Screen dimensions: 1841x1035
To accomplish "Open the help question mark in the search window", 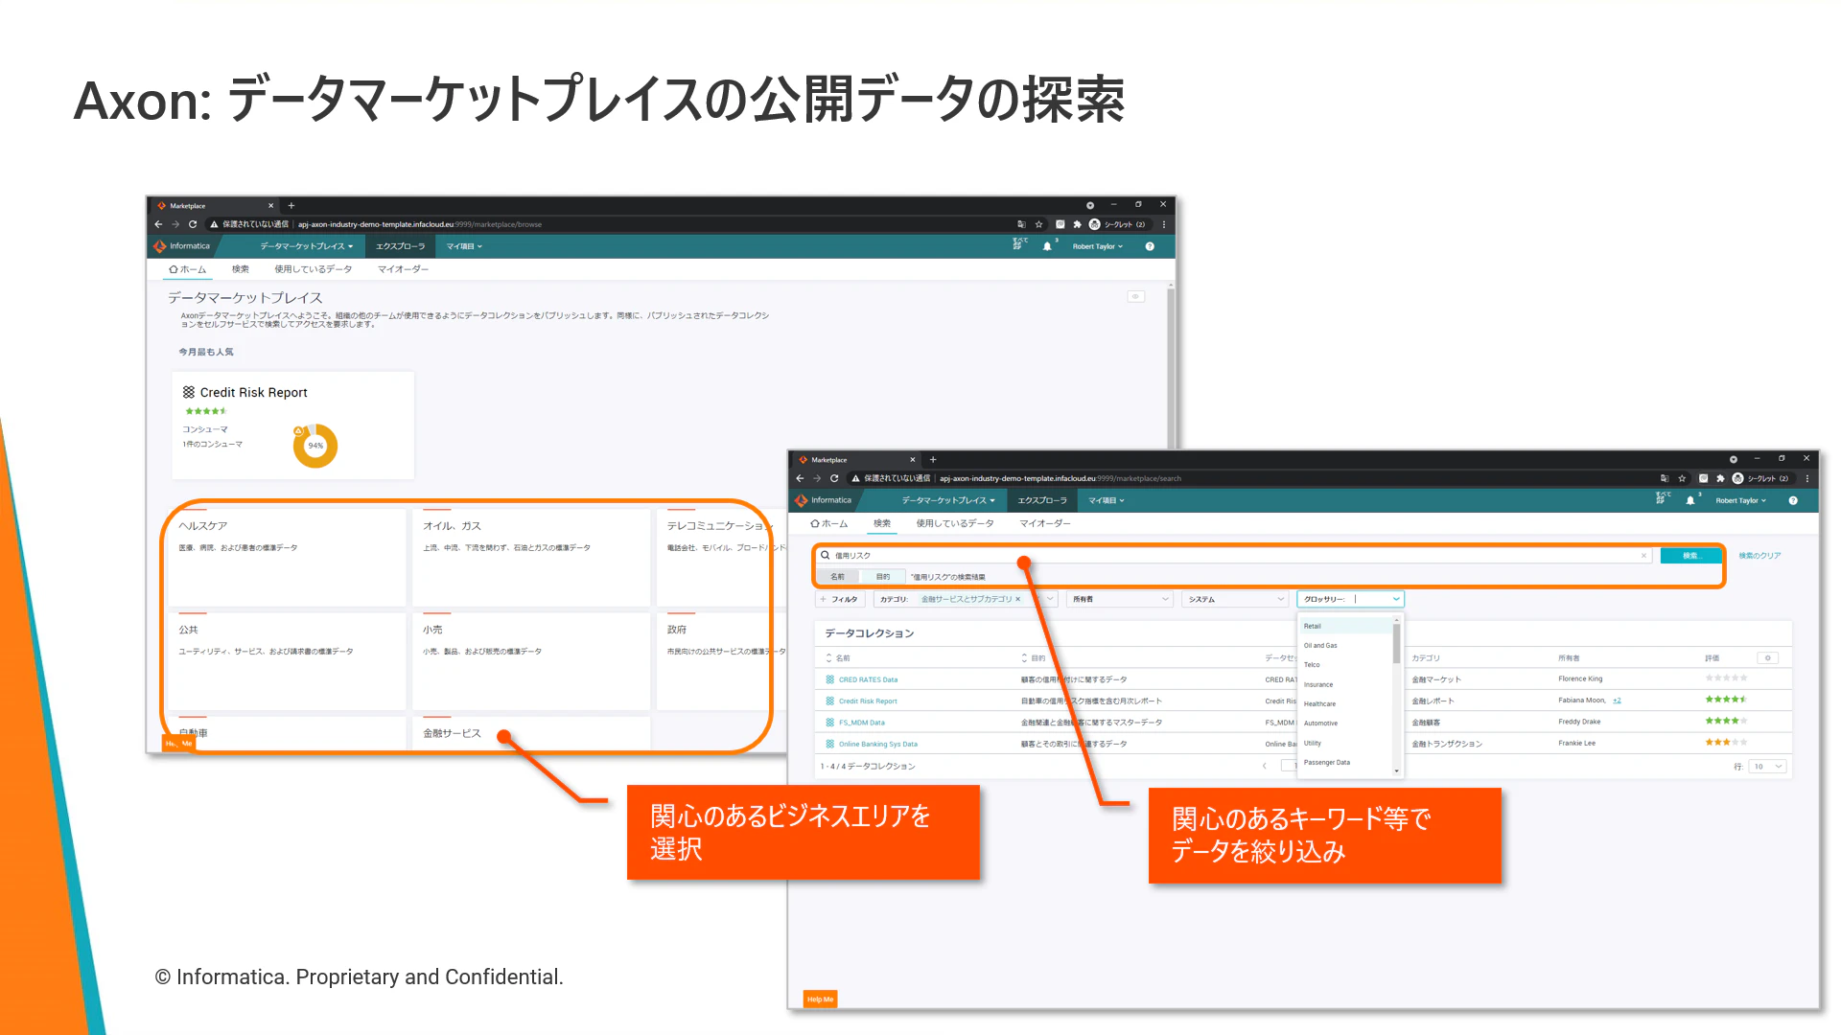I will 1793,500.
